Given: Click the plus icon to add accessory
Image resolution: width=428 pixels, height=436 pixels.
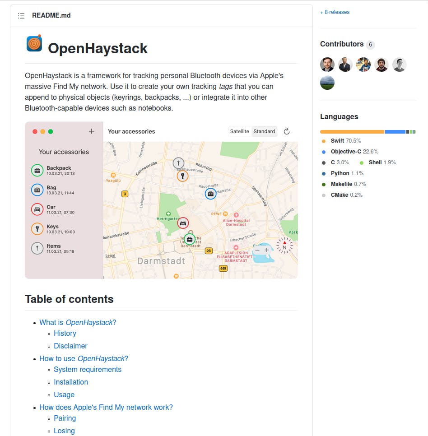Looking at the screenshot, I should tap(92, 131).
